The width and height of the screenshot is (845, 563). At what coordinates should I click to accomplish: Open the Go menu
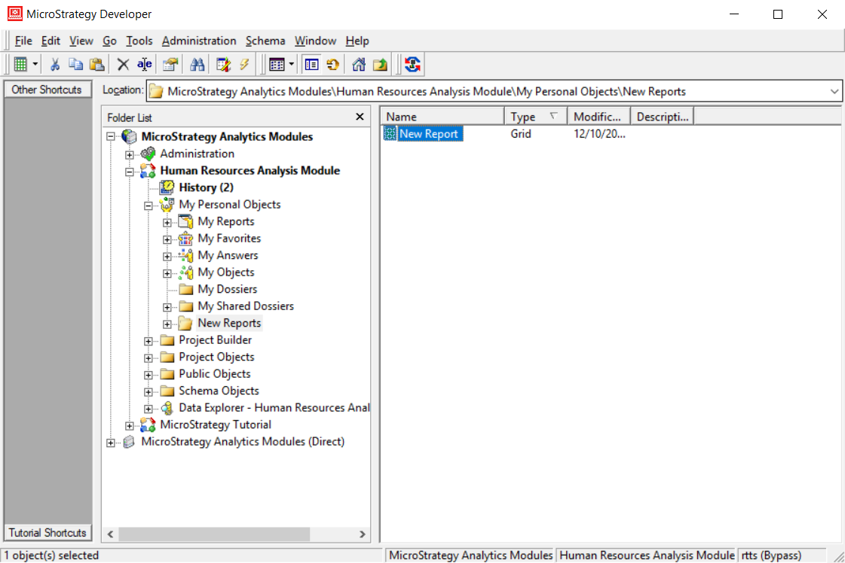pyautogui.click(x=110, y=41)
